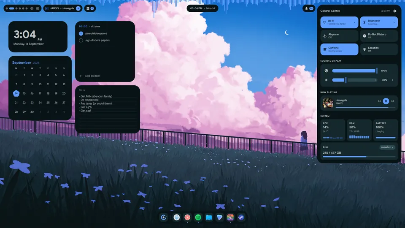This screenshot has height=228, width=405.
Task: Expand Wi-Fi networks chevron
Action: [x=354, y=22]
